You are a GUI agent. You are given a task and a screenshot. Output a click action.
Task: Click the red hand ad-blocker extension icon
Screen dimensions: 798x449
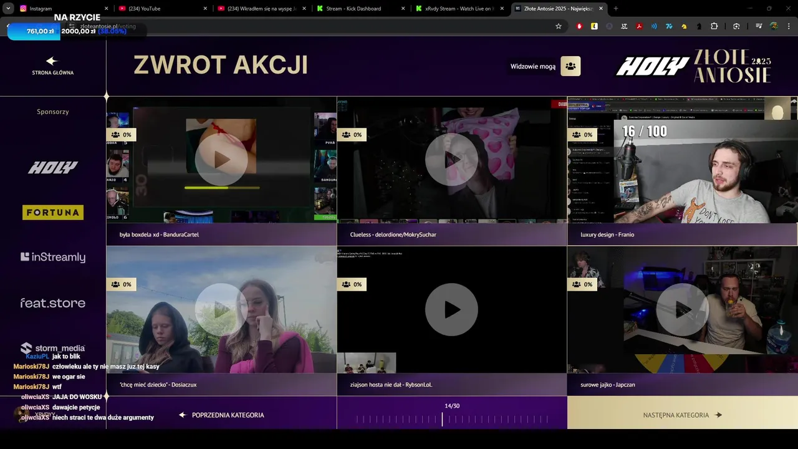click(x=580, y=26)
